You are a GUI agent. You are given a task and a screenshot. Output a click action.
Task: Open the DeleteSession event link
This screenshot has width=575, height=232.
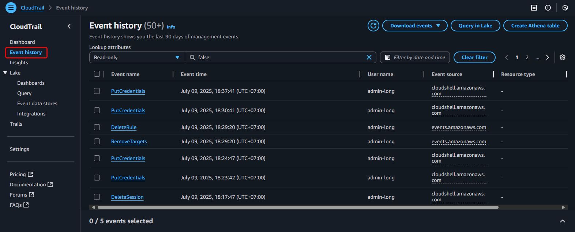coord(127,197)
